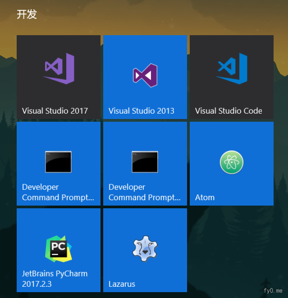The image size is (288, 298).
Task: Click Developer Command Prompt label left of Atom
Action: 145,193
